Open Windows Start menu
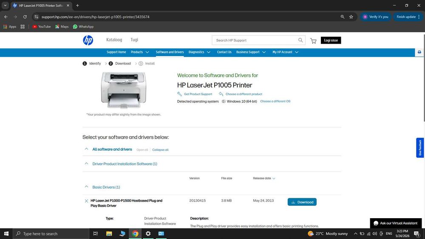 click(6, 233)
